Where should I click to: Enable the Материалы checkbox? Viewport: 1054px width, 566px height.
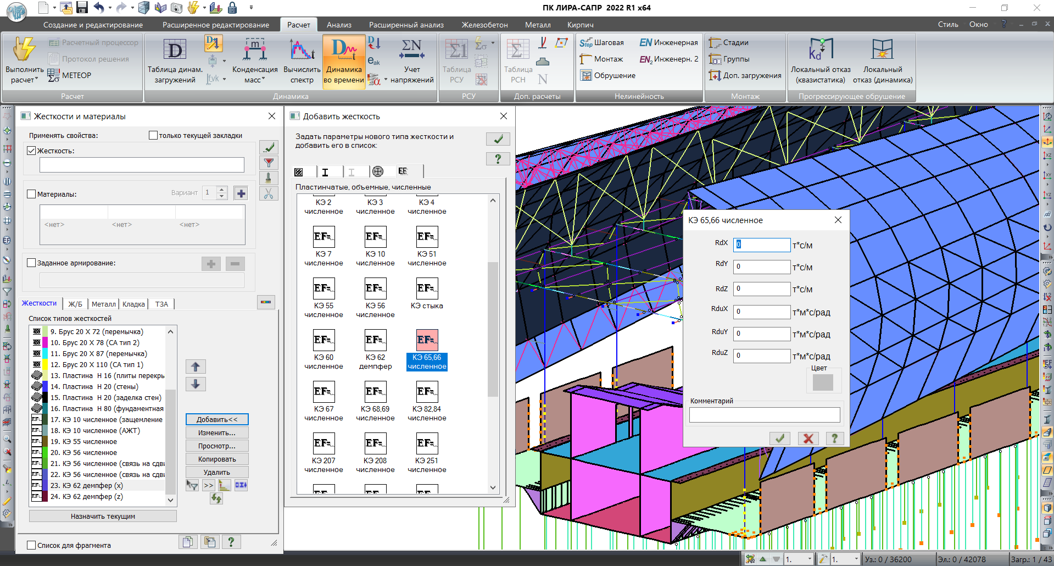click(32, 194)
